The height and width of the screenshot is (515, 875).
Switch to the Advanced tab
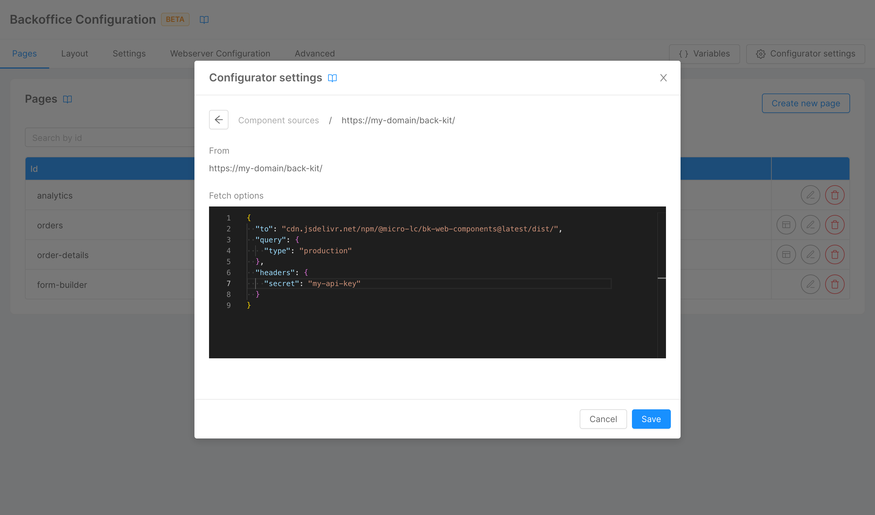click(x=314, y=53)
